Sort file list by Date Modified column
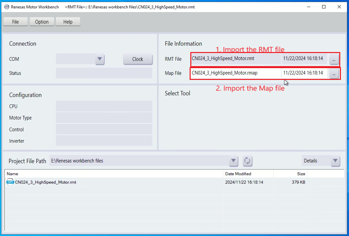Viewport: 349px width, 236px height. [x=248, y=174]
